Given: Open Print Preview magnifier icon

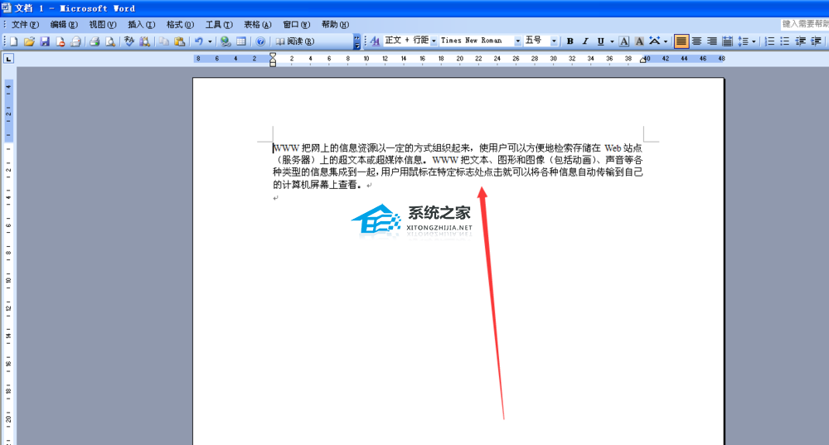Looking at the screenshot, I should click(x=110, y=41).
